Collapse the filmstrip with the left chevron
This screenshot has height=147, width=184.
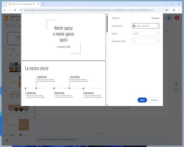(x=14, y=140)
